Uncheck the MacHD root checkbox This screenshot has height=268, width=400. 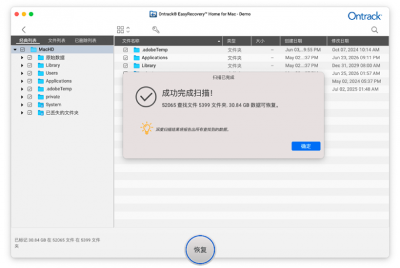23,49
